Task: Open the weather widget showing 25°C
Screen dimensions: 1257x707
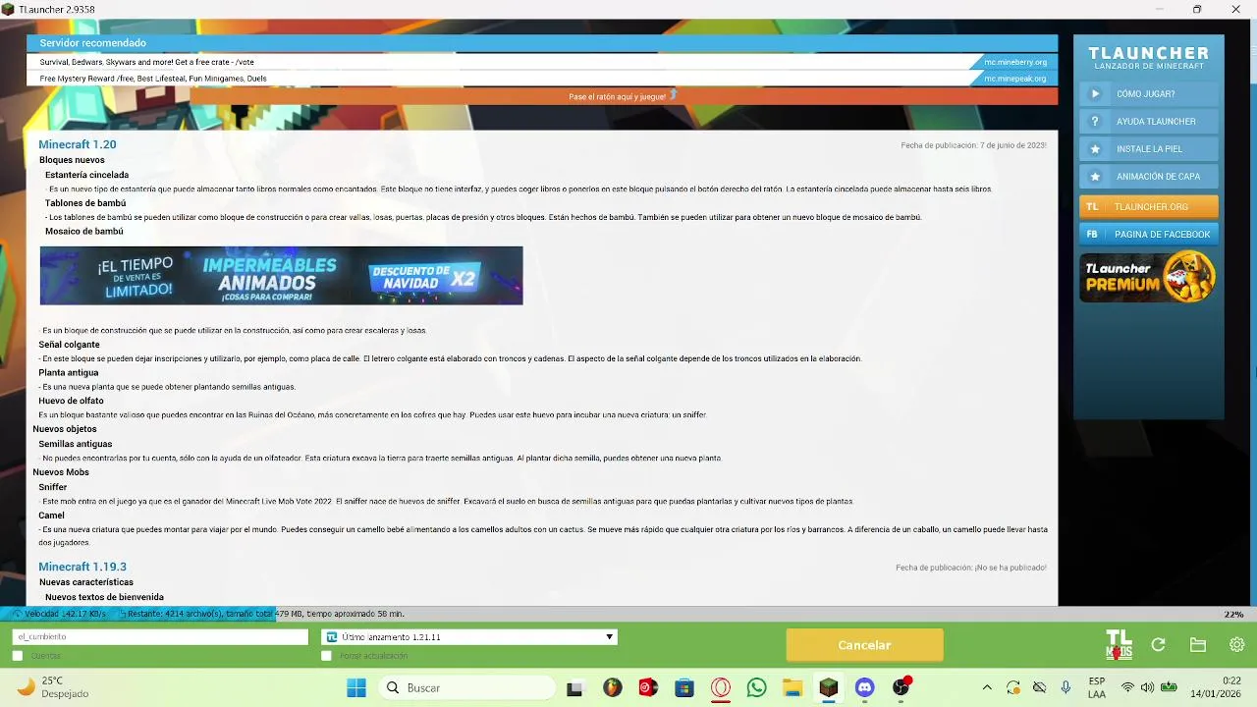Action: 54,687
